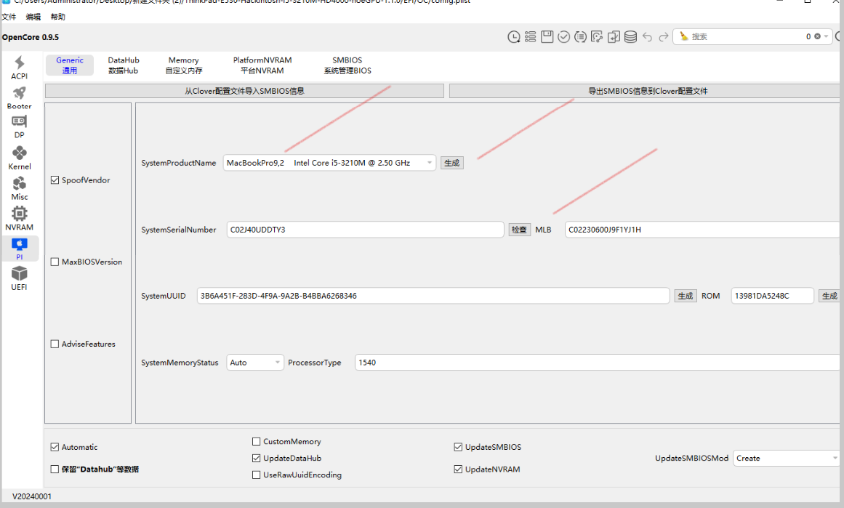Open the Kernel section in sidebar
The width and height of the screenshot is (844, 508).
20,158
